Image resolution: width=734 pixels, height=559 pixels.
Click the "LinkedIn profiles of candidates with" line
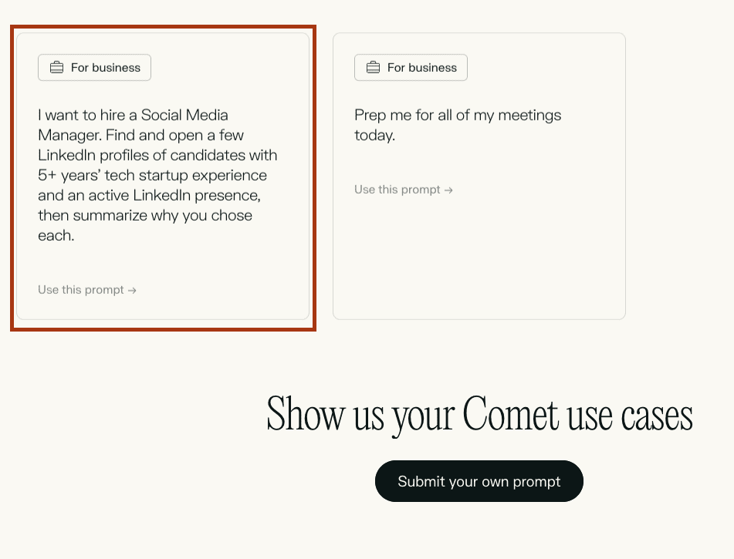(x=157, y=155)
